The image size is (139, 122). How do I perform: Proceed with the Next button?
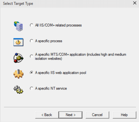point(71,115)
